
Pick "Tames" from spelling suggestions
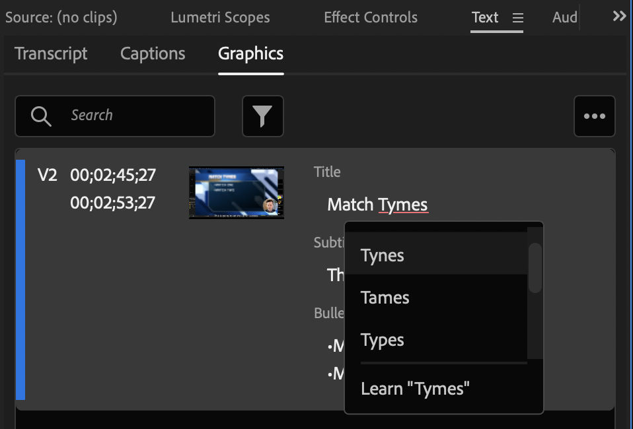(x=385, y=298)
